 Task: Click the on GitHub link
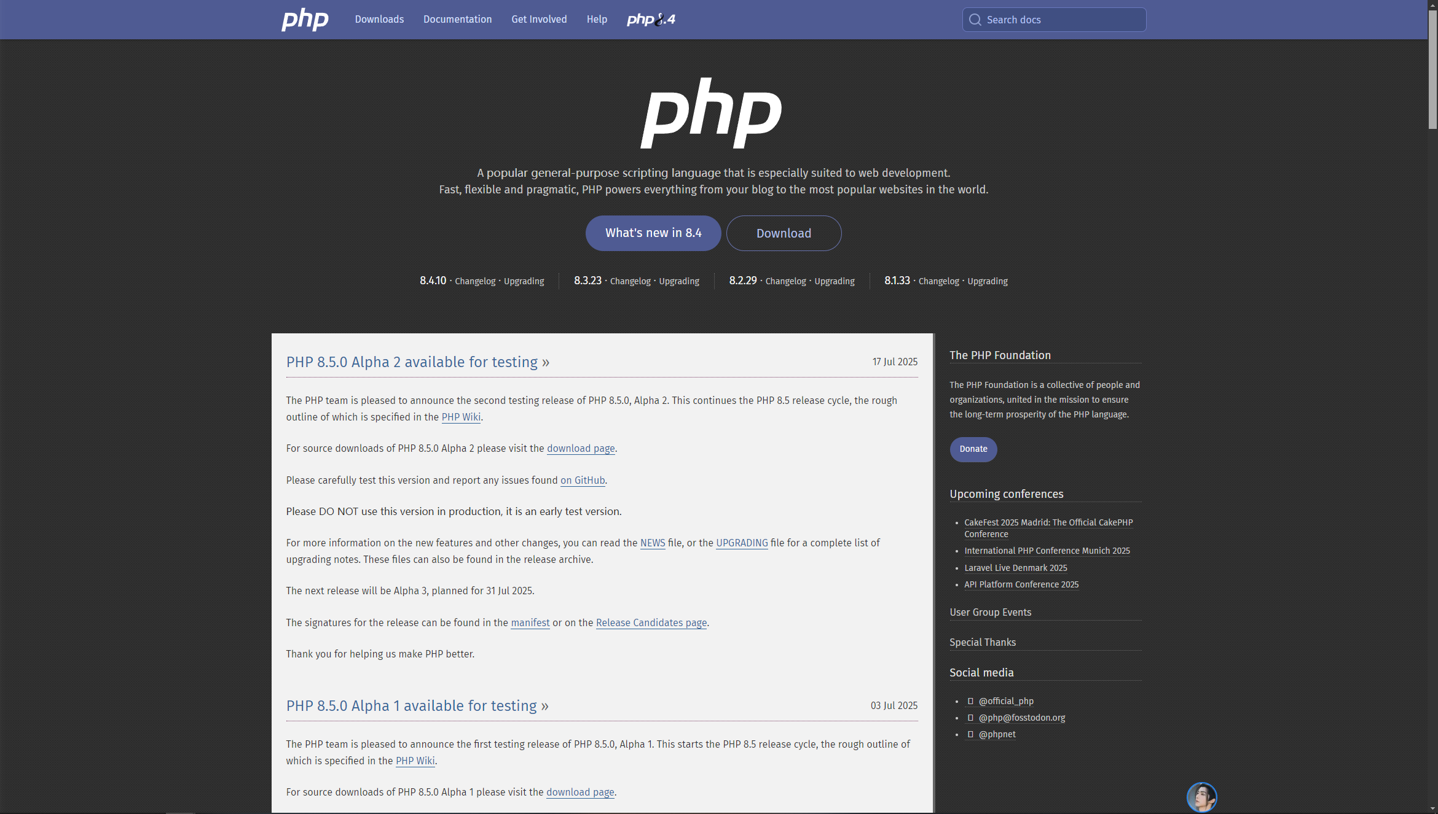coord(583,481)
